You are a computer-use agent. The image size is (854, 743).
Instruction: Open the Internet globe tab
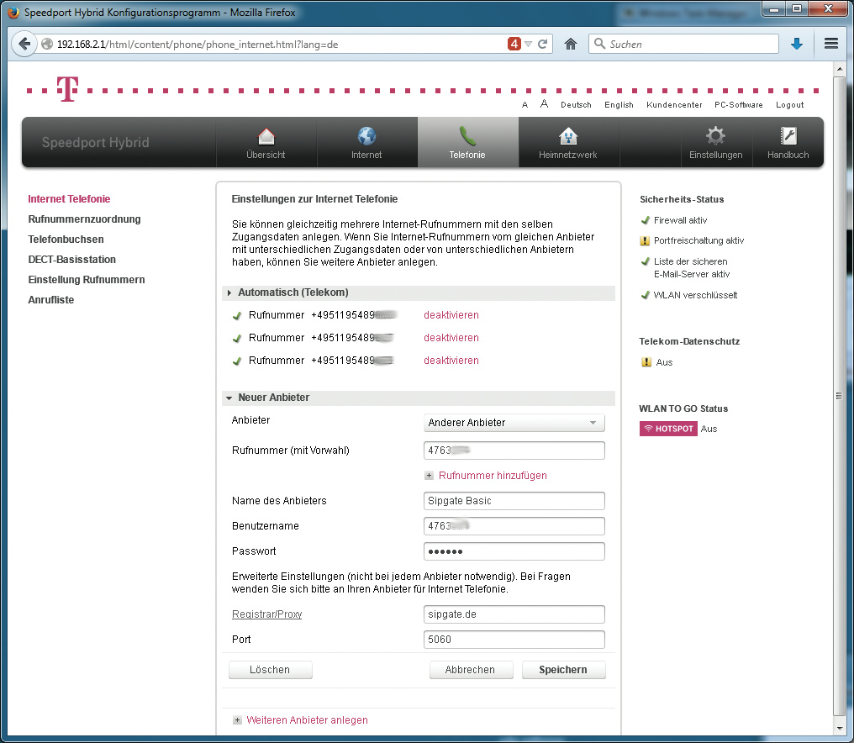[366, 143]
